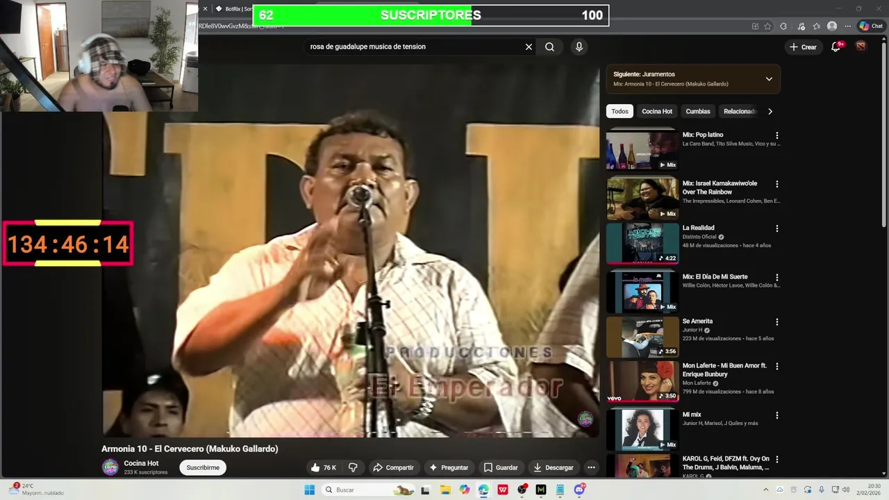Viewport: 889px width, 500px height.
Task: Show more filter chips with right chevron
Action: (770, 111)
